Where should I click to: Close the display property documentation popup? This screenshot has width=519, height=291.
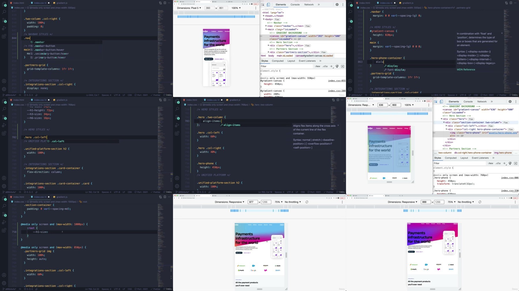[502, 33]
